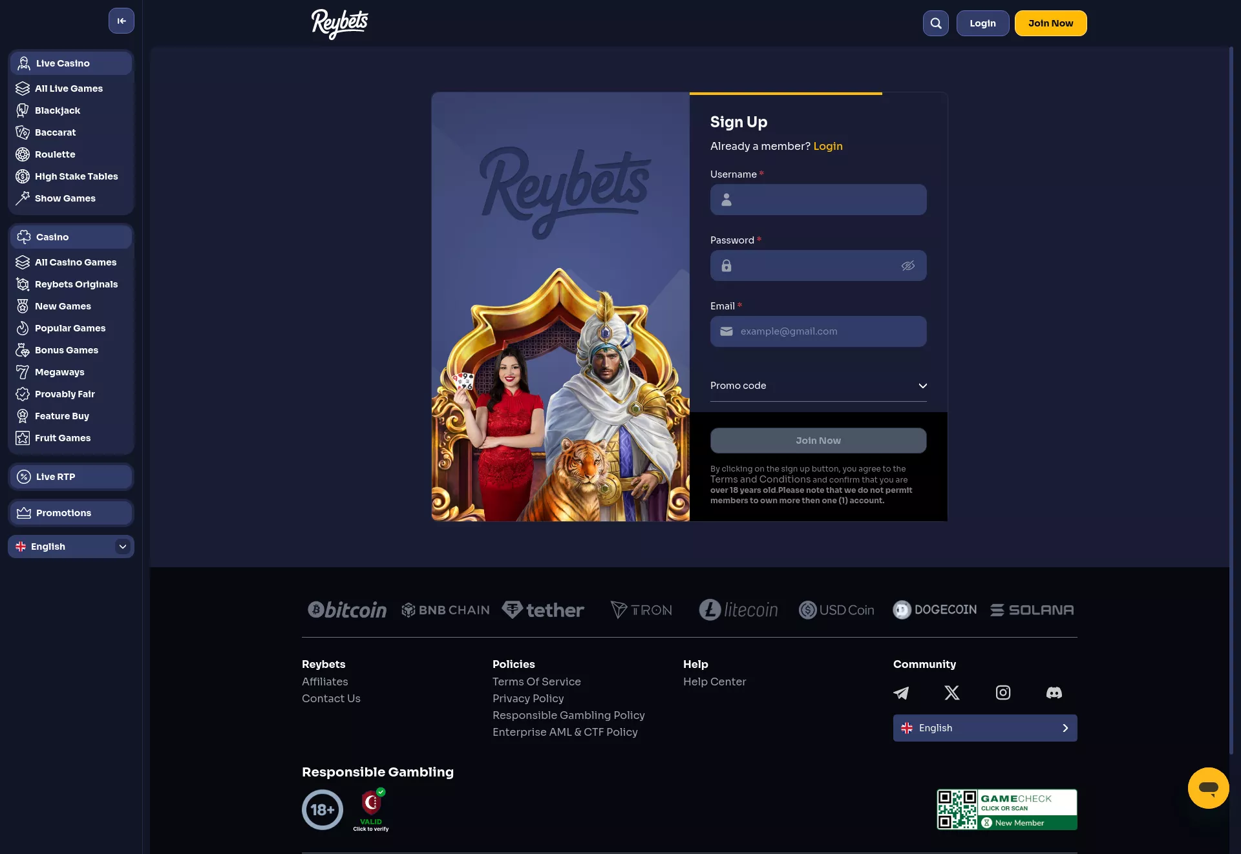Click the GameCheck QR code badge
Image resolution: width=1241 pixels, height=854 pixels.
pos(1006,809)
